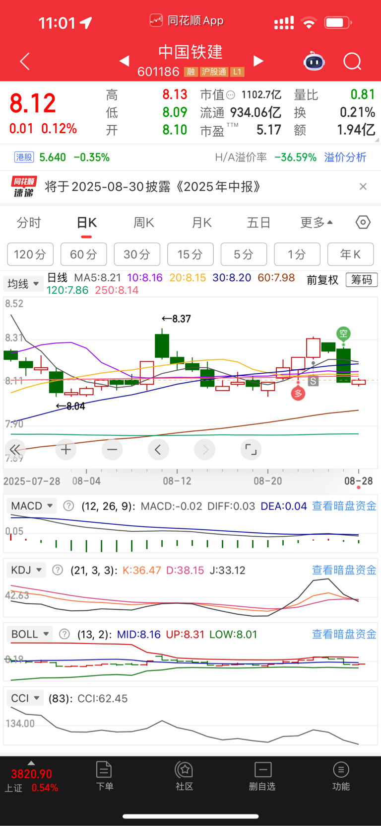Open 功能 functions icon in bottom bar
Image resolution: width=381 pixels, height=826 pixels.
(x=341, y=776)
